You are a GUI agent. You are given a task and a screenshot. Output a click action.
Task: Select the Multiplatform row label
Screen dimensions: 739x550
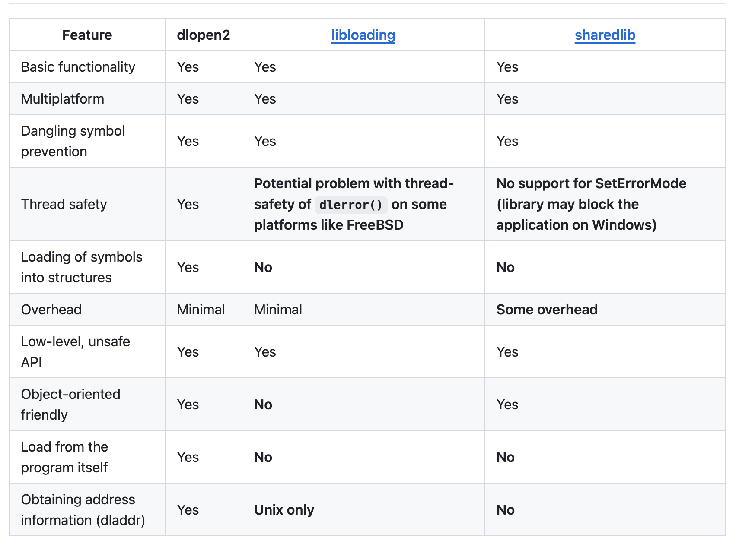point(62,99)
